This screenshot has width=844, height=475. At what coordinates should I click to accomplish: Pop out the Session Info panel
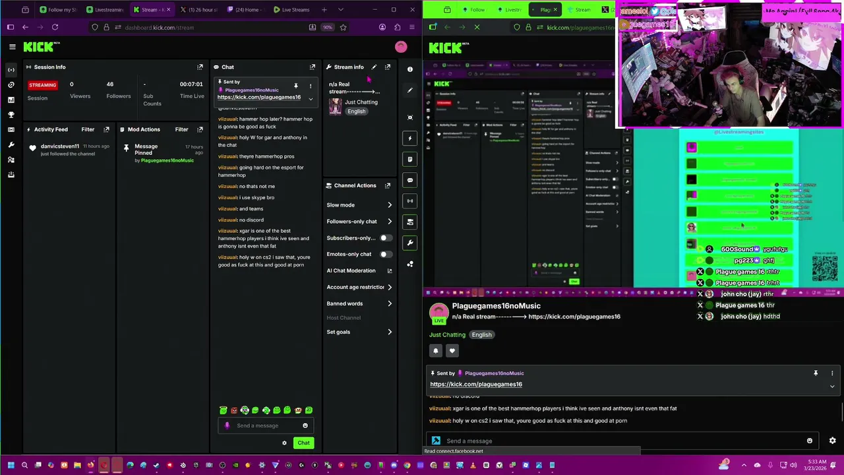200,67
